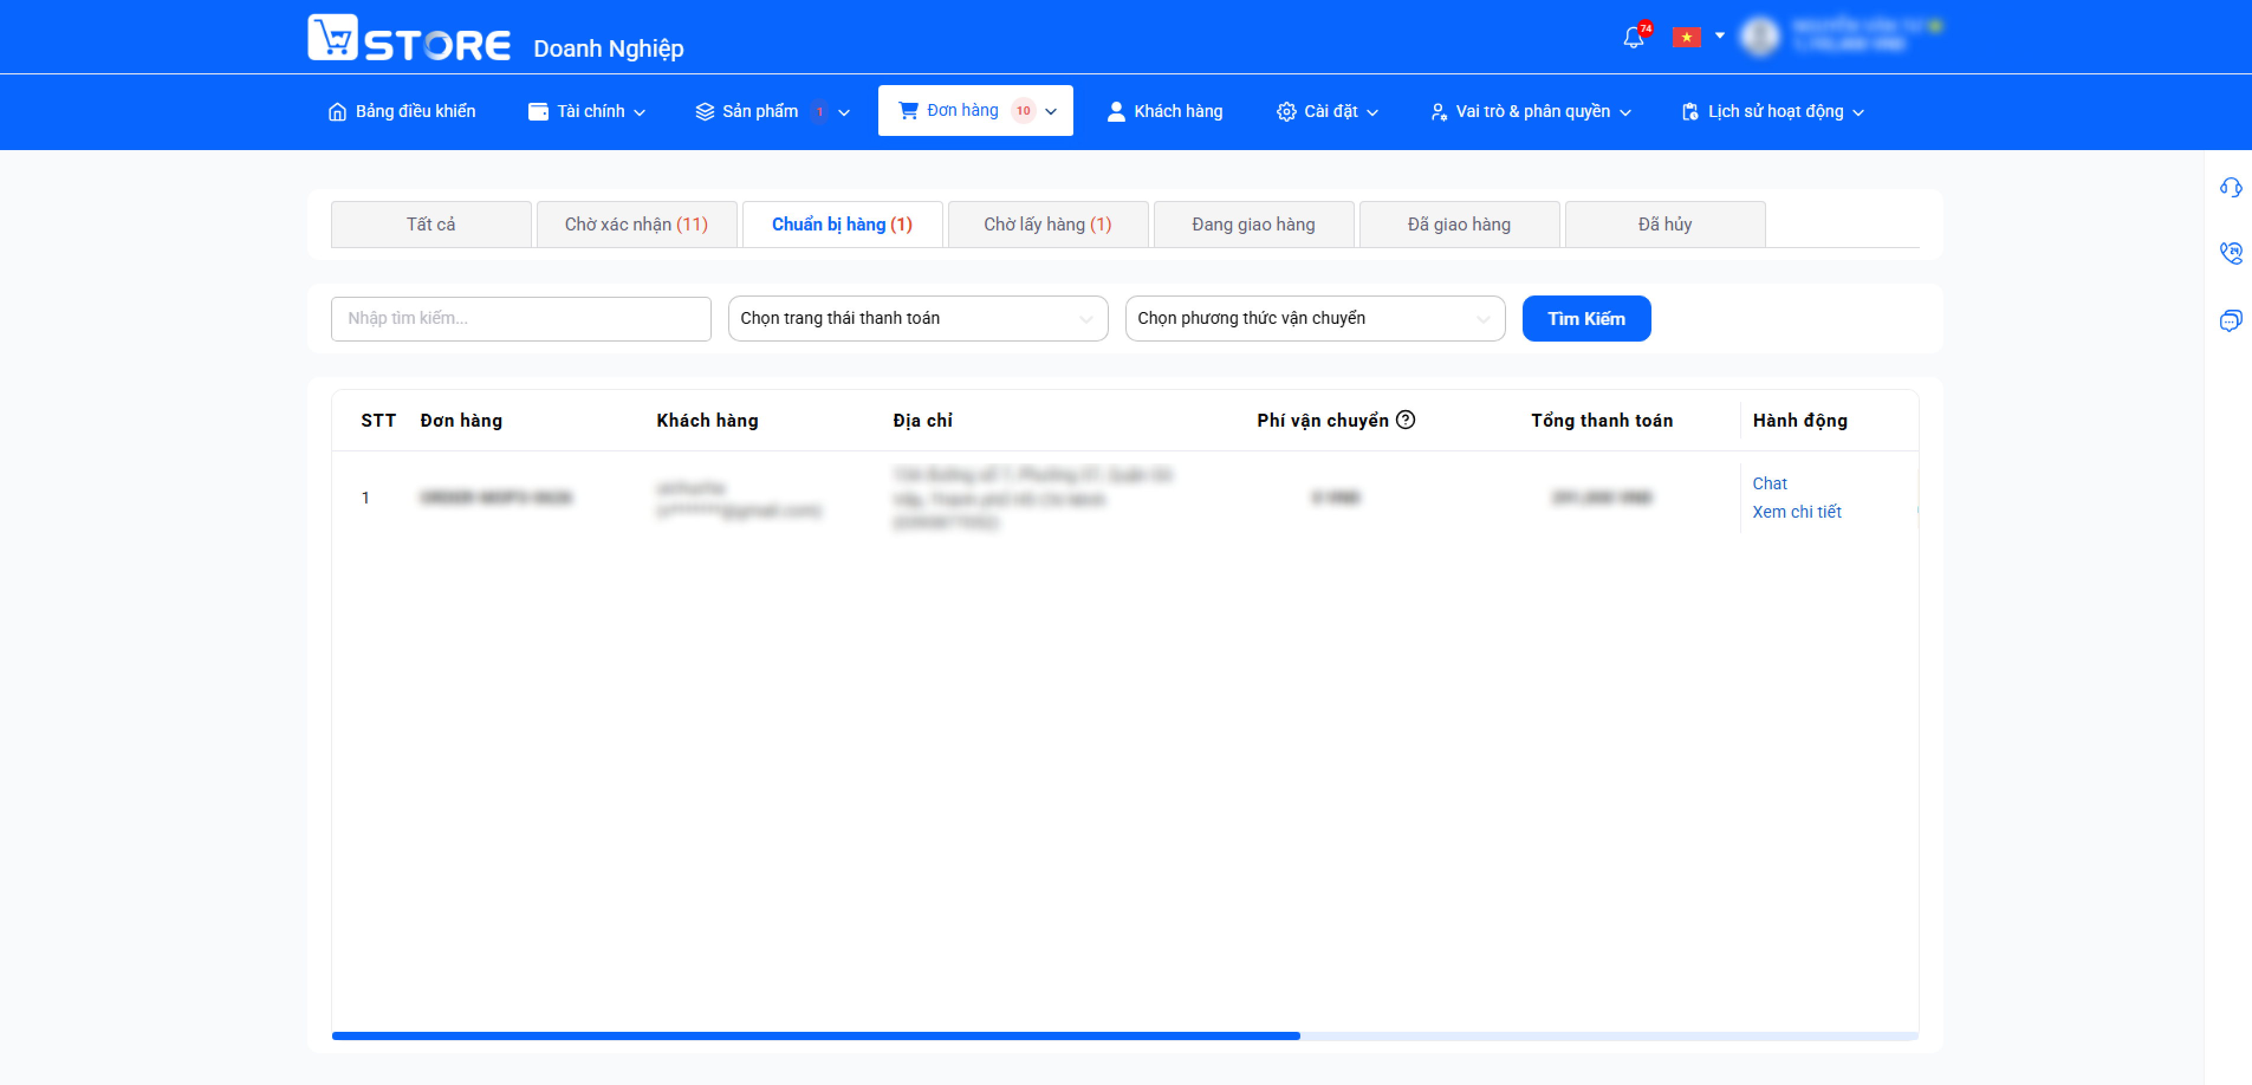Switch to Đã giao hàng tab

pyautogui.click(x=1458, y=225)
